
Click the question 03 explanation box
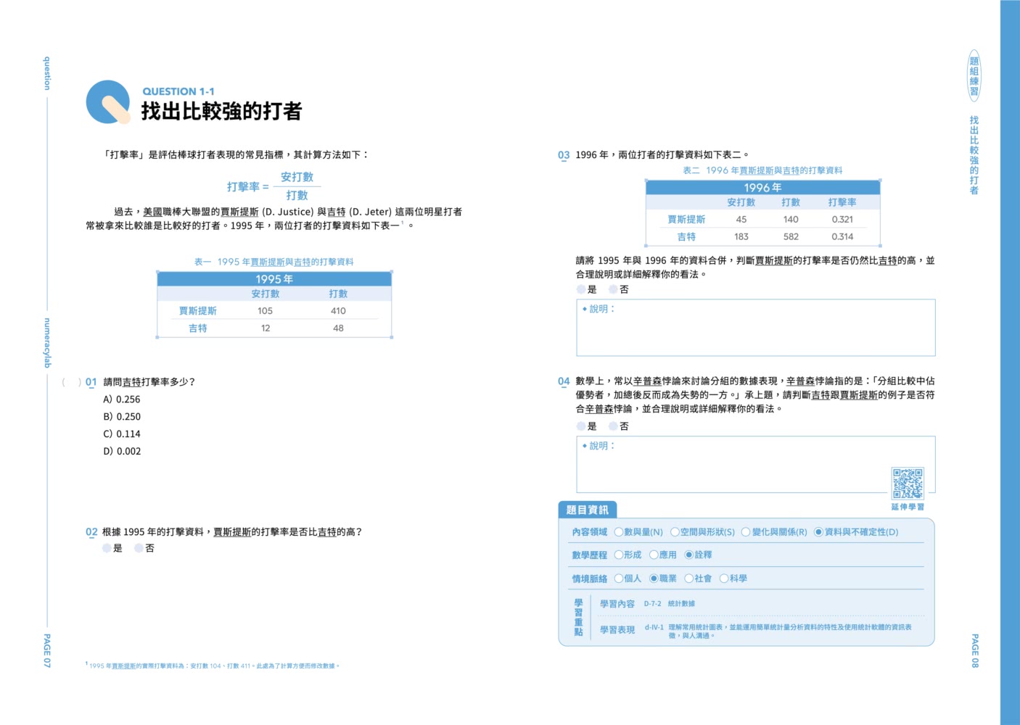tap(755, 328)
